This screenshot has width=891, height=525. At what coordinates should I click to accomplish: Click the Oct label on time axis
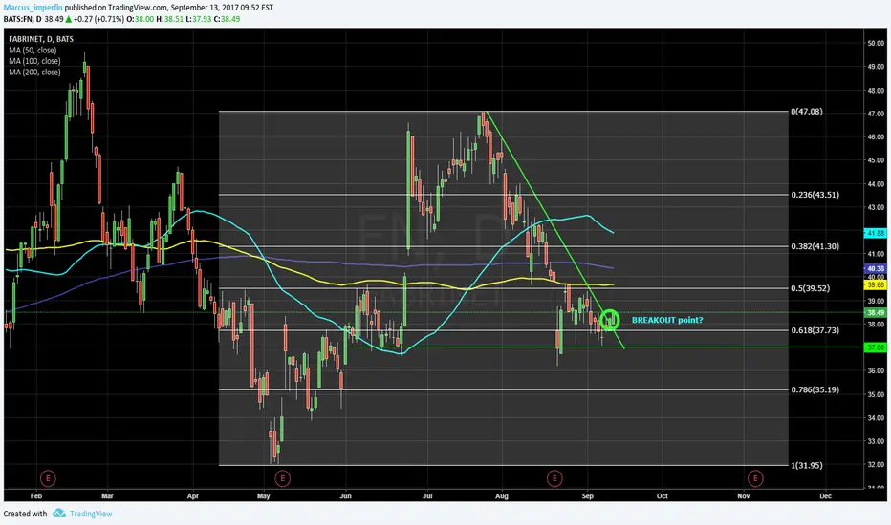coord(662,496)
